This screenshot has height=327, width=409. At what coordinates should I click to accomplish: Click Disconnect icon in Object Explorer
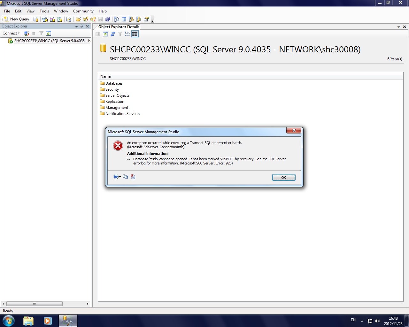coord(27,33)
